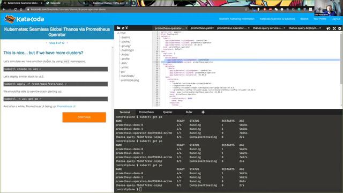Open editor settings gear icon
This screenshot has width=343, height=193.
pos(339,28)
